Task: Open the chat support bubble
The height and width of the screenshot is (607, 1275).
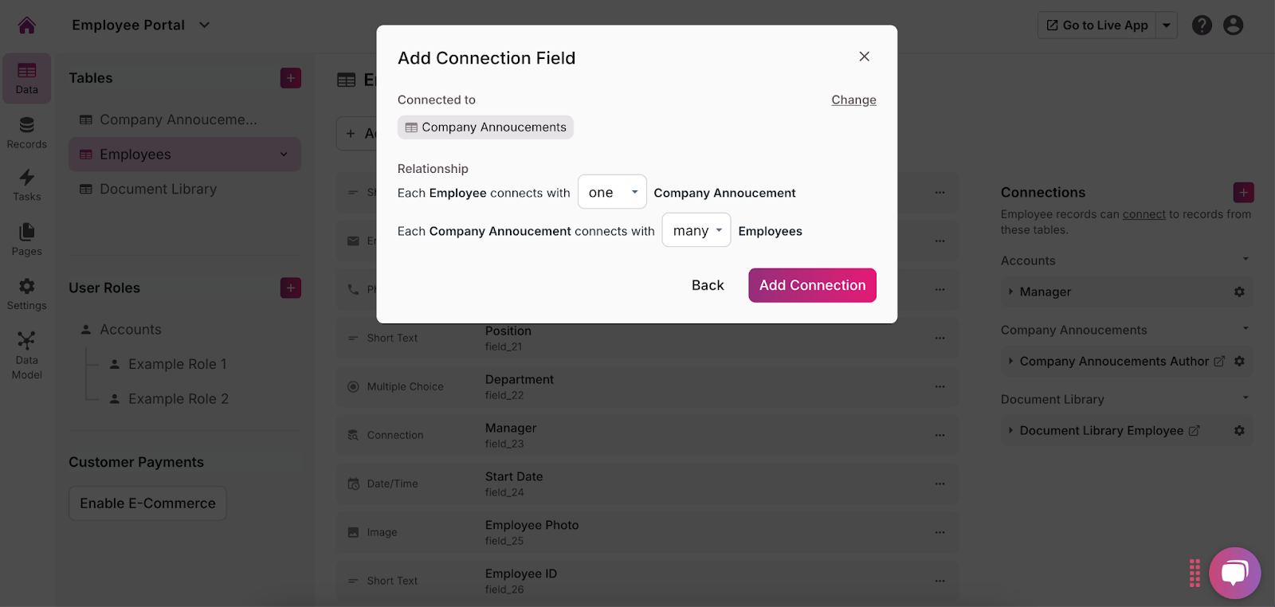Action: [x=1234, y=573]
